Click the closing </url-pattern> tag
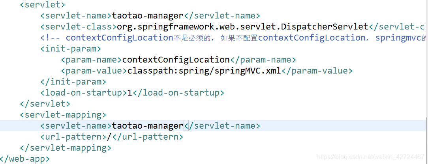Screen dimensions: 428x164 click(x=147, y=136)
